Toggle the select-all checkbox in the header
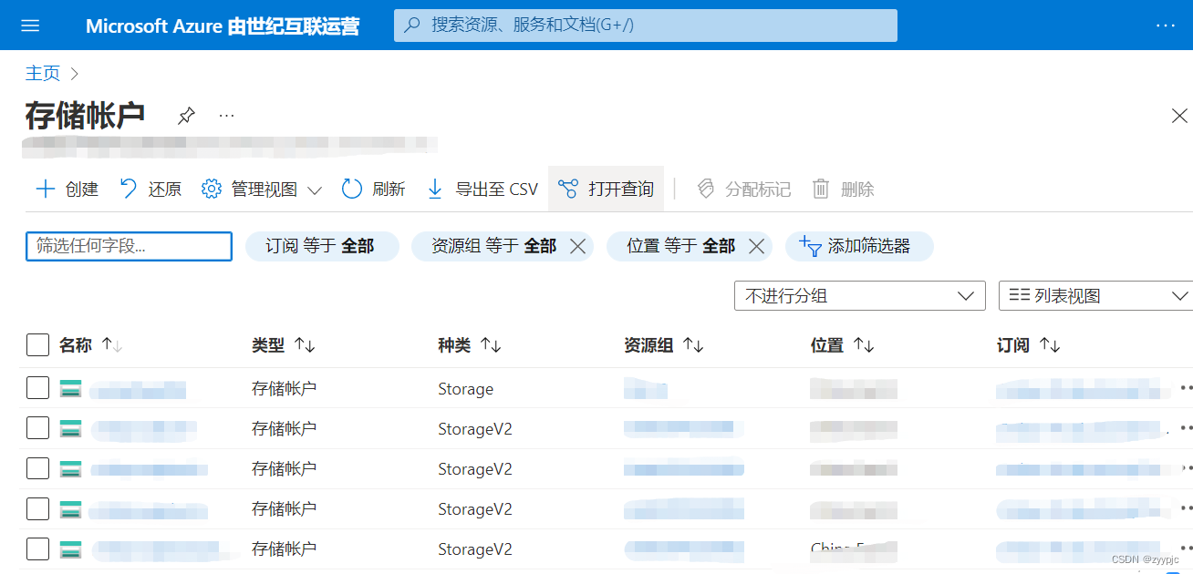 point(37,345)
